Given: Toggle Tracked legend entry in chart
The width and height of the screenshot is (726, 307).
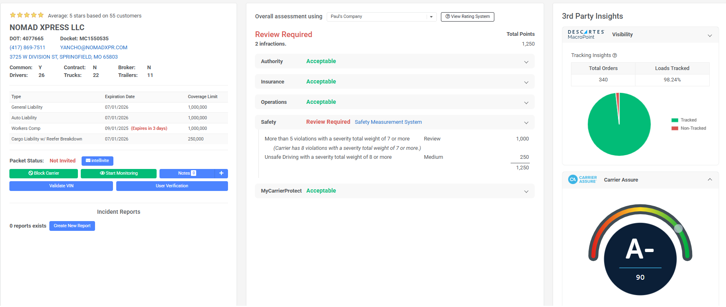Looking at the screenshot, I should pyautogui.click(x=684, y=120).
